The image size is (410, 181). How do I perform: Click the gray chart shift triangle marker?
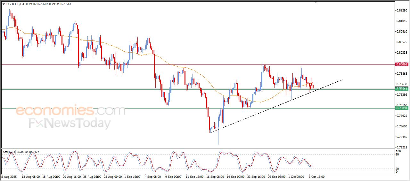click(x=316, y=2)
